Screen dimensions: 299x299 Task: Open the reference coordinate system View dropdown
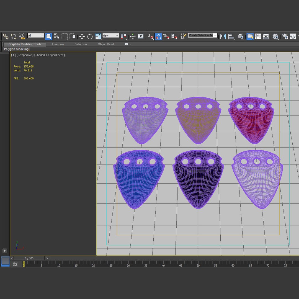pos(111,35)
